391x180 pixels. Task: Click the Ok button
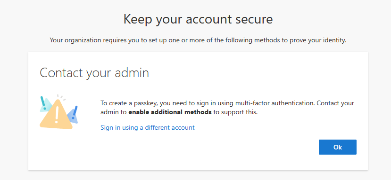tap(337, 147)
